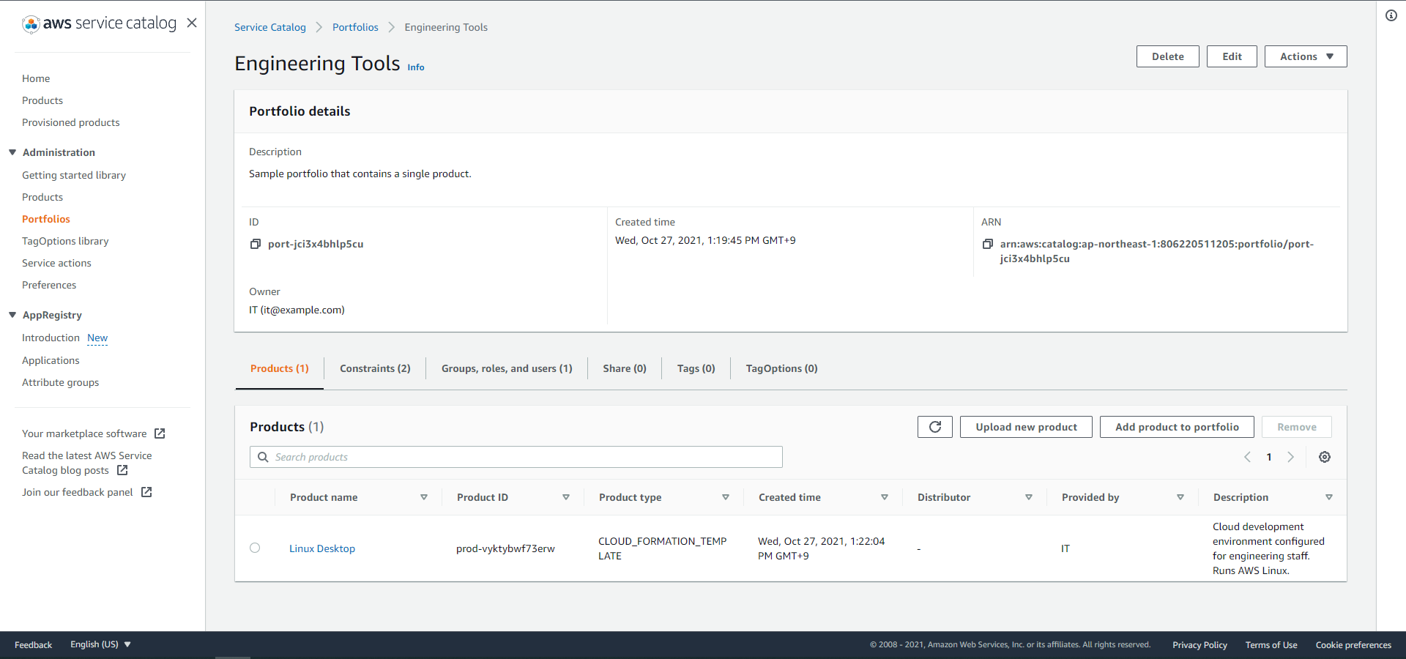Click Upload new product button
Image resolution: width=1406 pixels, height=659 pixels.
coord(1026,427)
